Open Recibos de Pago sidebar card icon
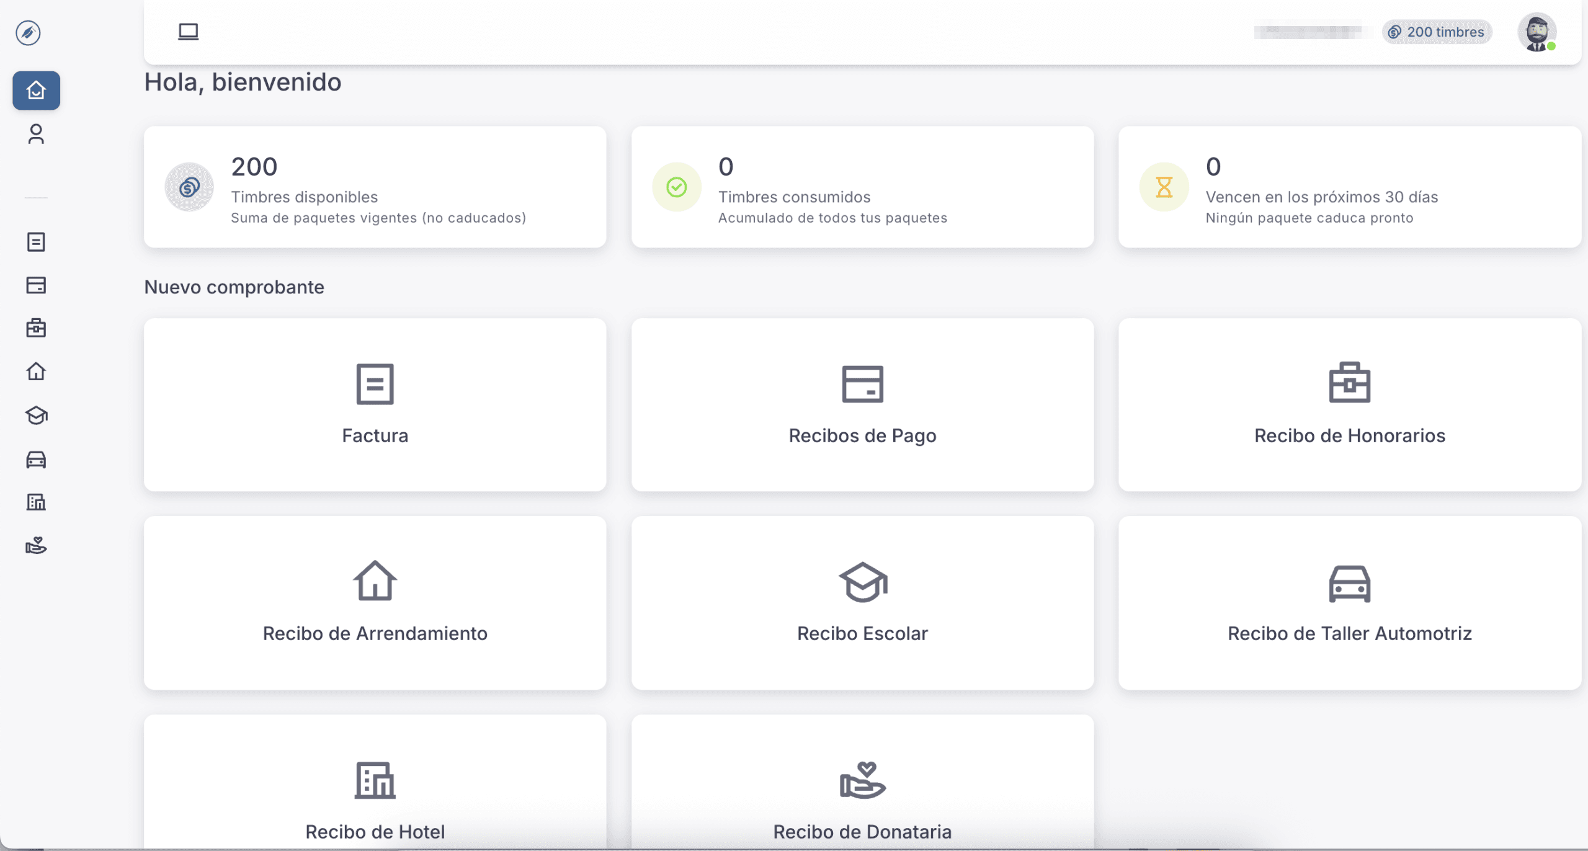This screenshot has width=1588, height=851. click(x=36, y=285)
